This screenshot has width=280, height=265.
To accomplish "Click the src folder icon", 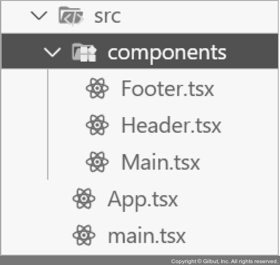I will pyautogui.click(x=71, y=16).
